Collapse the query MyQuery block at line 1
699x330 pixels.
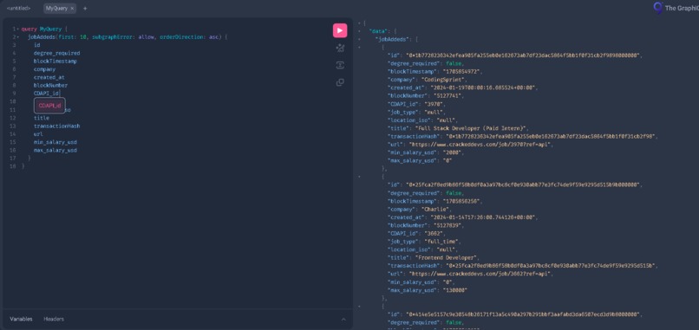coord(18,29)
